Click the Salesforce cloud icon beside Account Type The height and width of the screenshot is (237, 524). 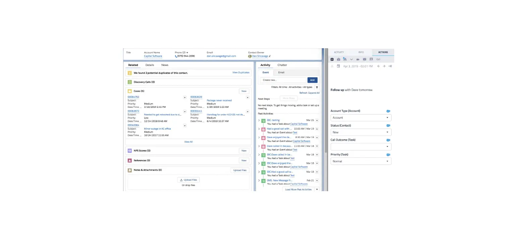tap(388, 111)
